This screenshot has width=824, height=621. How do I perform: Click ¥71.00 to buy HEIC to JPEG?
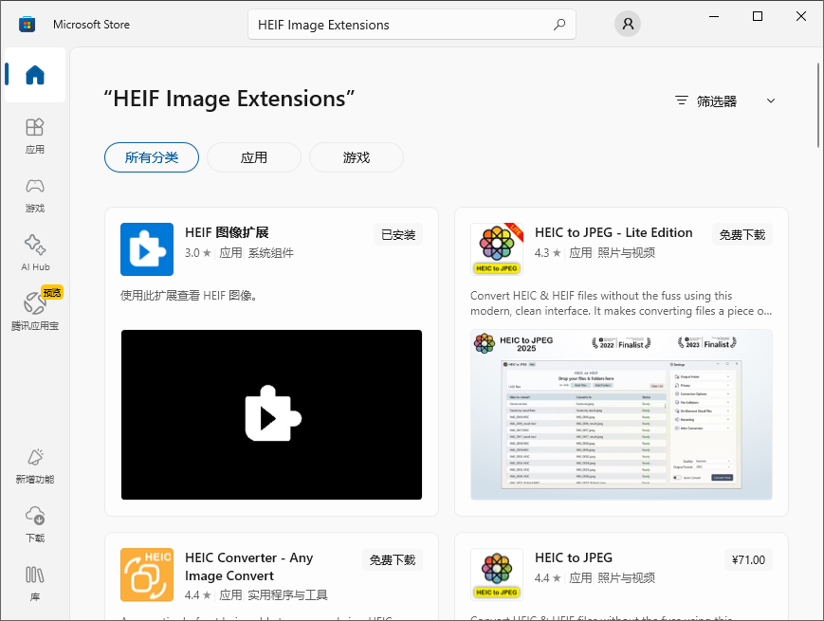pyautogui.click(x=747, y=559)
